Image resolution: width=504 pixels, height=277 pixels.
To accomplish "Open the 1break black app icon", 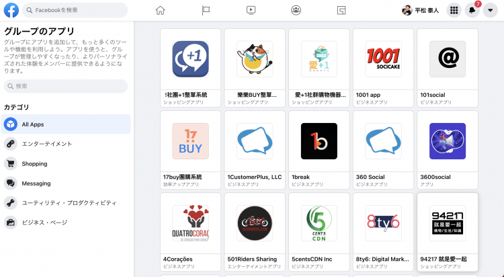I will tap(319, 141).
